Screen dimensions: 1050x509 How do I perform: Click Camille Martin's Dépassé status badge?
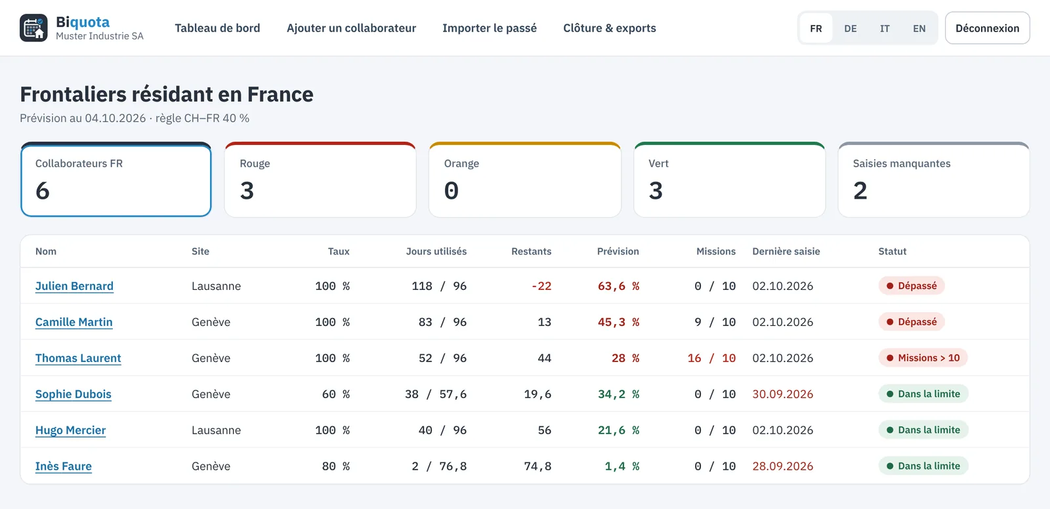(x=912, y=322)
